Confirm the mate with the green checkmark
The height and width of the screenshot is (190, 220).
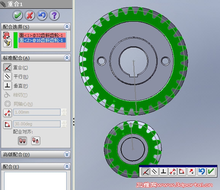(x=18, y=15)
